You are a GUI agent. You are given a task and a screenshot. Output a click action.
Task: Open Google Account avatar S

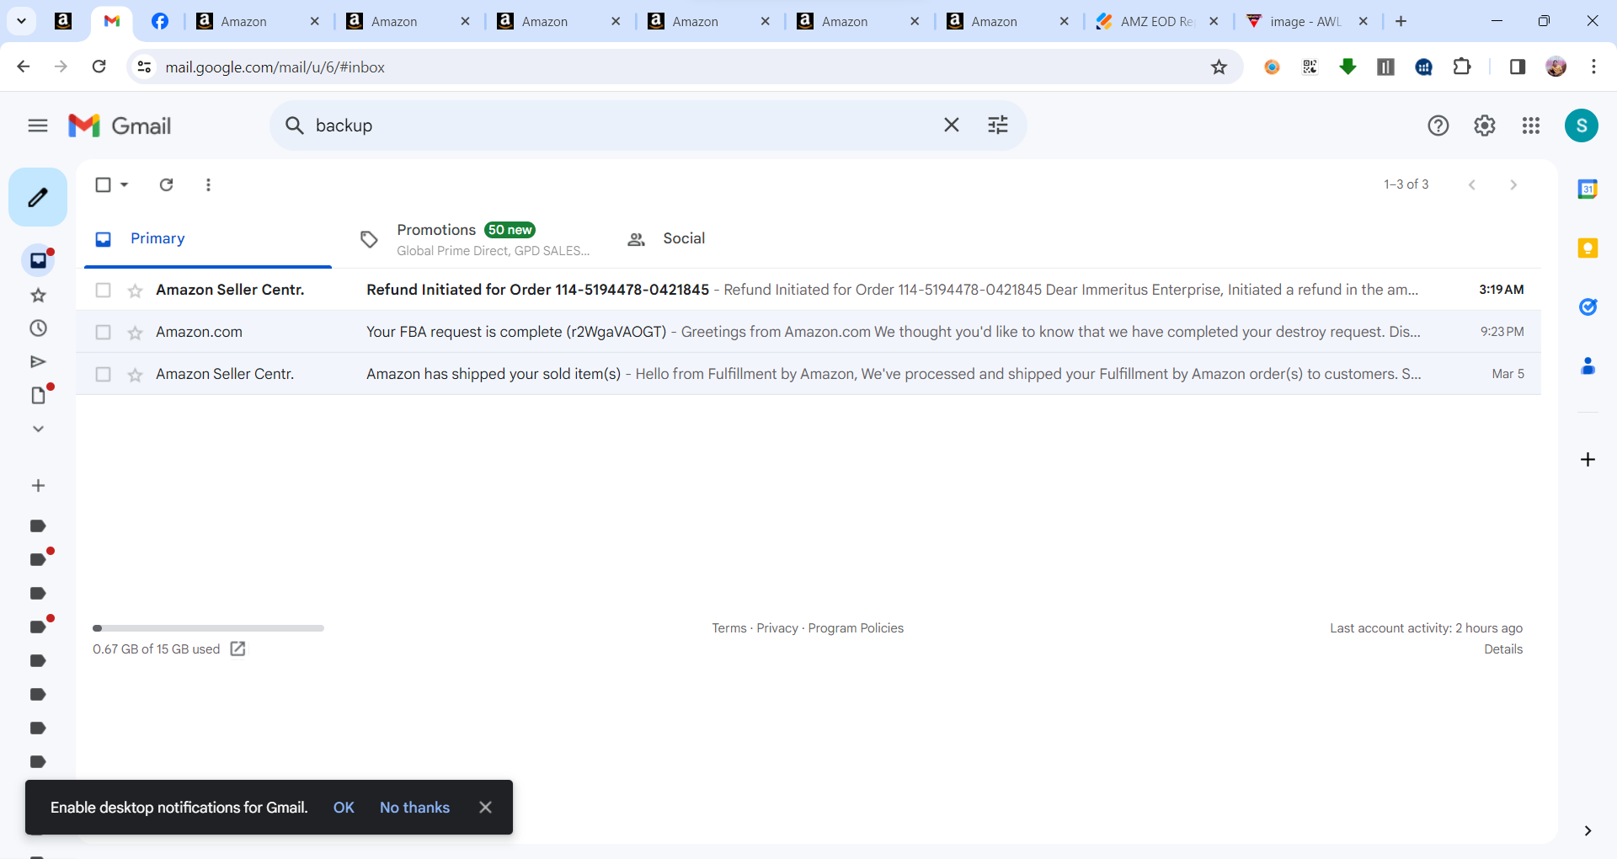tap(1582, 125)
